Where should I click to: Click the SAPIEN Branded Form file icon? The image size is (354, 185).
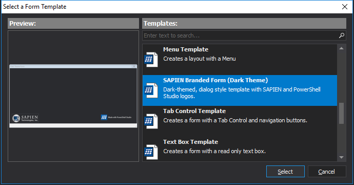(151, 90)
